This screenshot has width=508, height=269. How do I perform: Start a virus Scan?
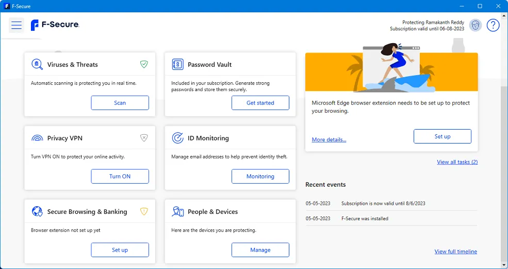point(120,103)
